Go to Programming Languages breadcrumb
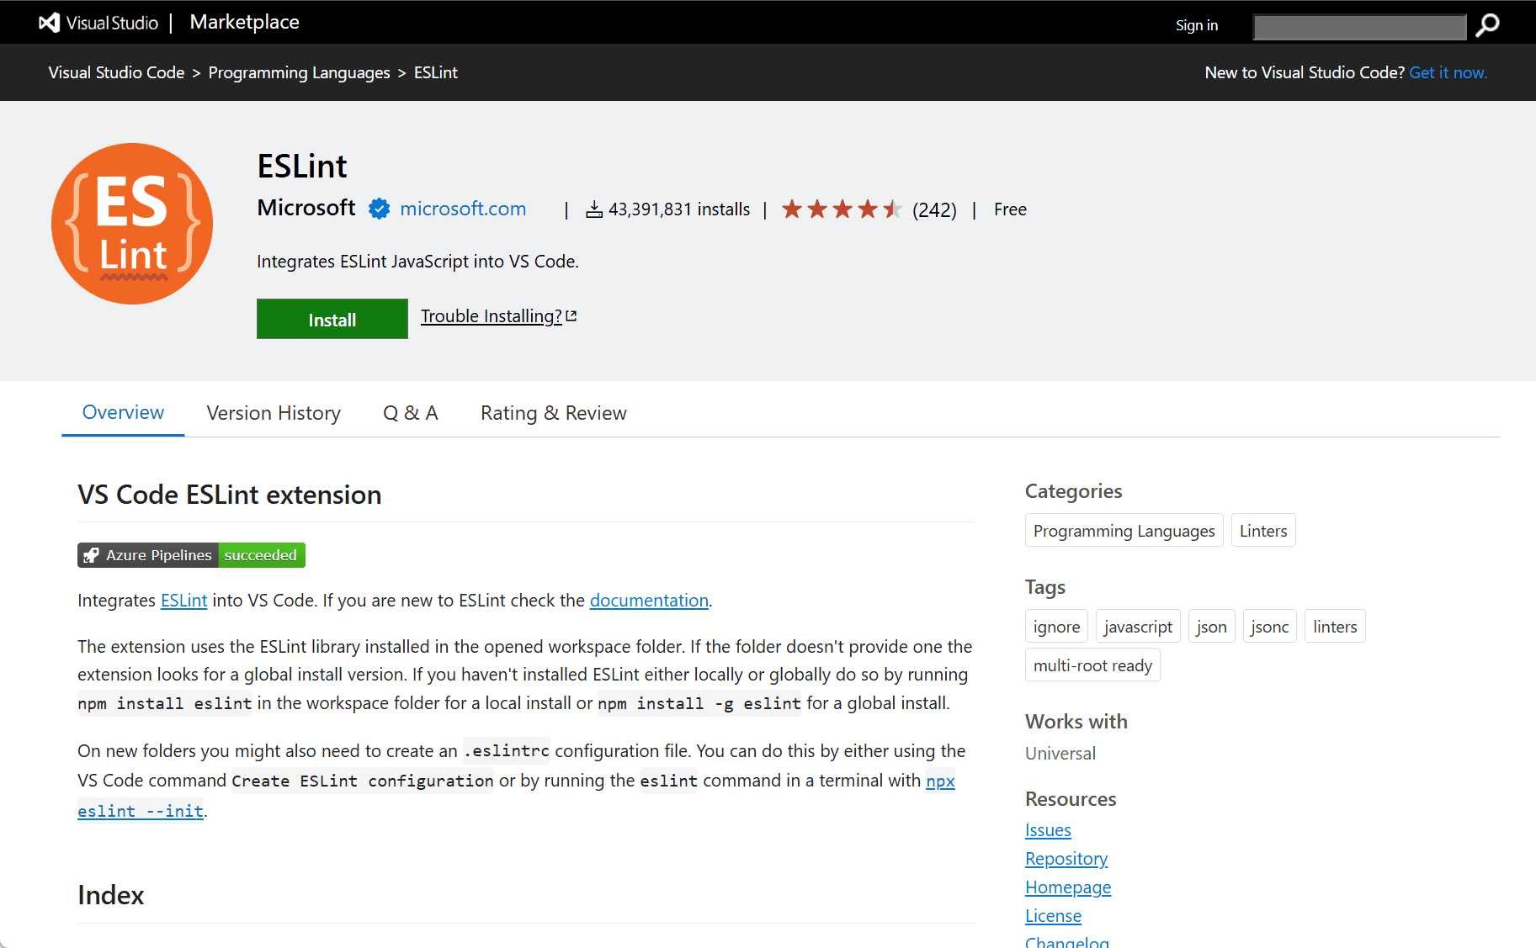 [299, 72]
